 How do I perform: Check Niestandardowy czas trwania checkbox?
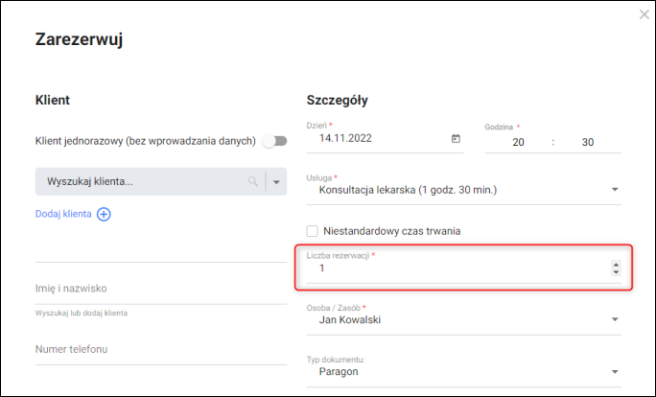tap(312, 231)
